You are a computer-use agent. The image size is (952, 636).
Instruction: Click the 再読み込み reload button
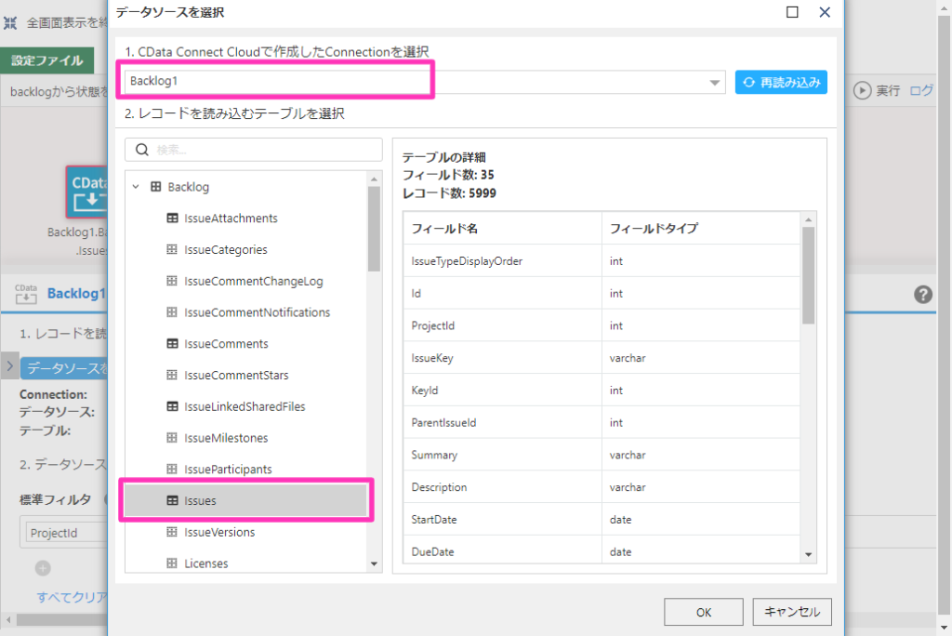(x=781, y=82)
